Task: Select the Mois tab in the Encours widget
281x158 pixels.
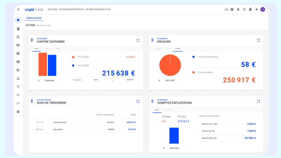Action: click(x=168, y=49)
